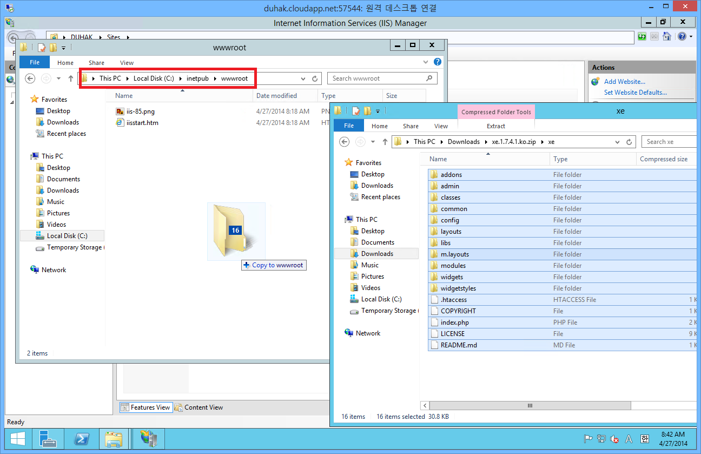
Task: Open Server Manager in taskbar
Action: [x=48, y=439]
